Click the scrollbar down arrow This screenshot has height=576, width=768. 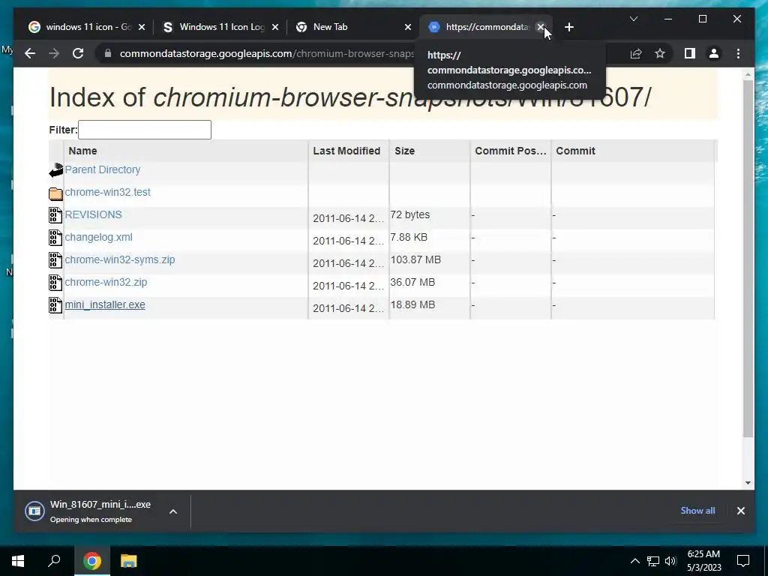pos(748,483)
